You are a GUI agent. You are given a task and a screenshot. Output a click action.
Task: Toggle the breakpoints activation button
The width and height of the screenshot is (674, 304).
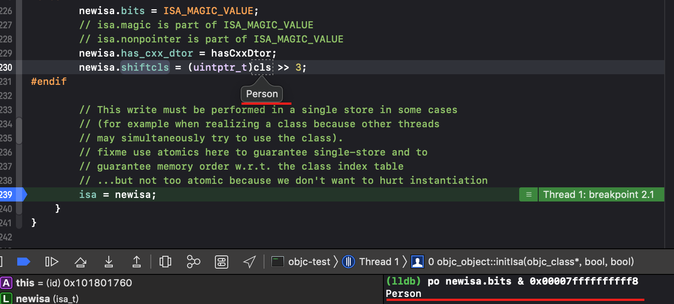click(23, 262)
